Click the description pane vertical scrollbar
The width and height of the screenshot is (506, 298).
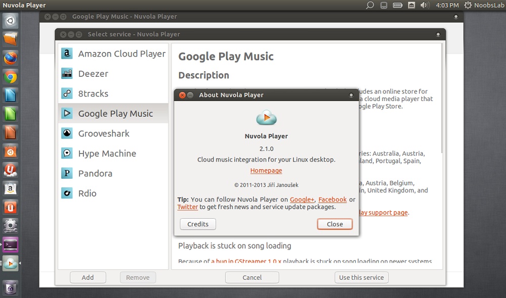[x=441, y=98]
